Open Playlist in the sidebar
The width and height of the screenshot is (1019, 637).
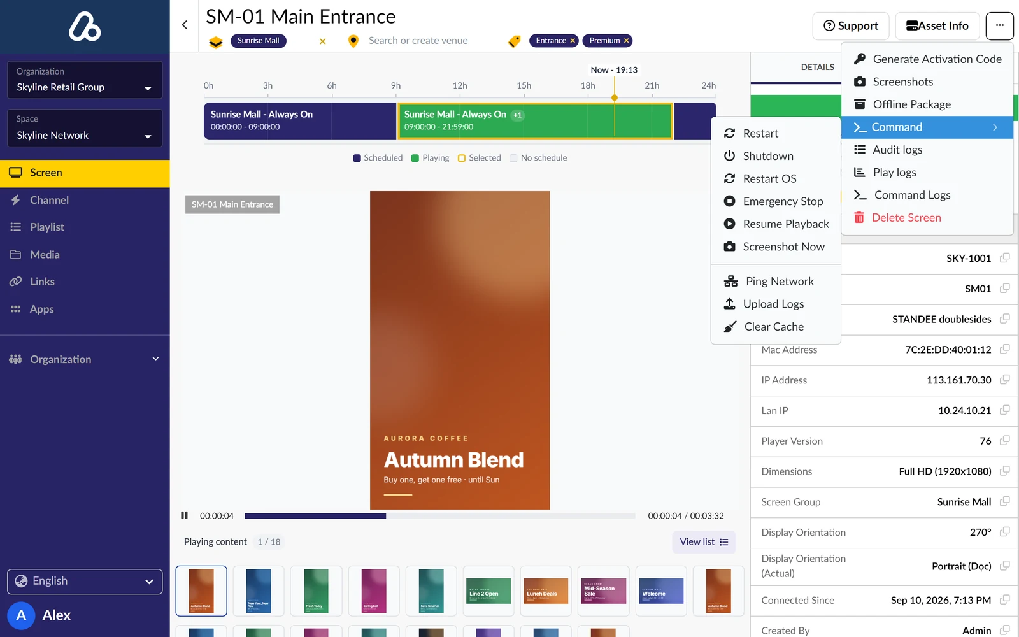click(x=85, y=227)
